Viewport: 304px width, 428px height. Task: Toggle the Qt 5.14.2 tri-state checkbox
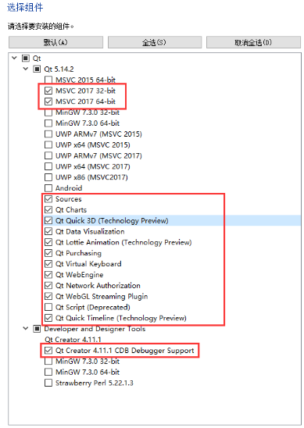[37, 69]
